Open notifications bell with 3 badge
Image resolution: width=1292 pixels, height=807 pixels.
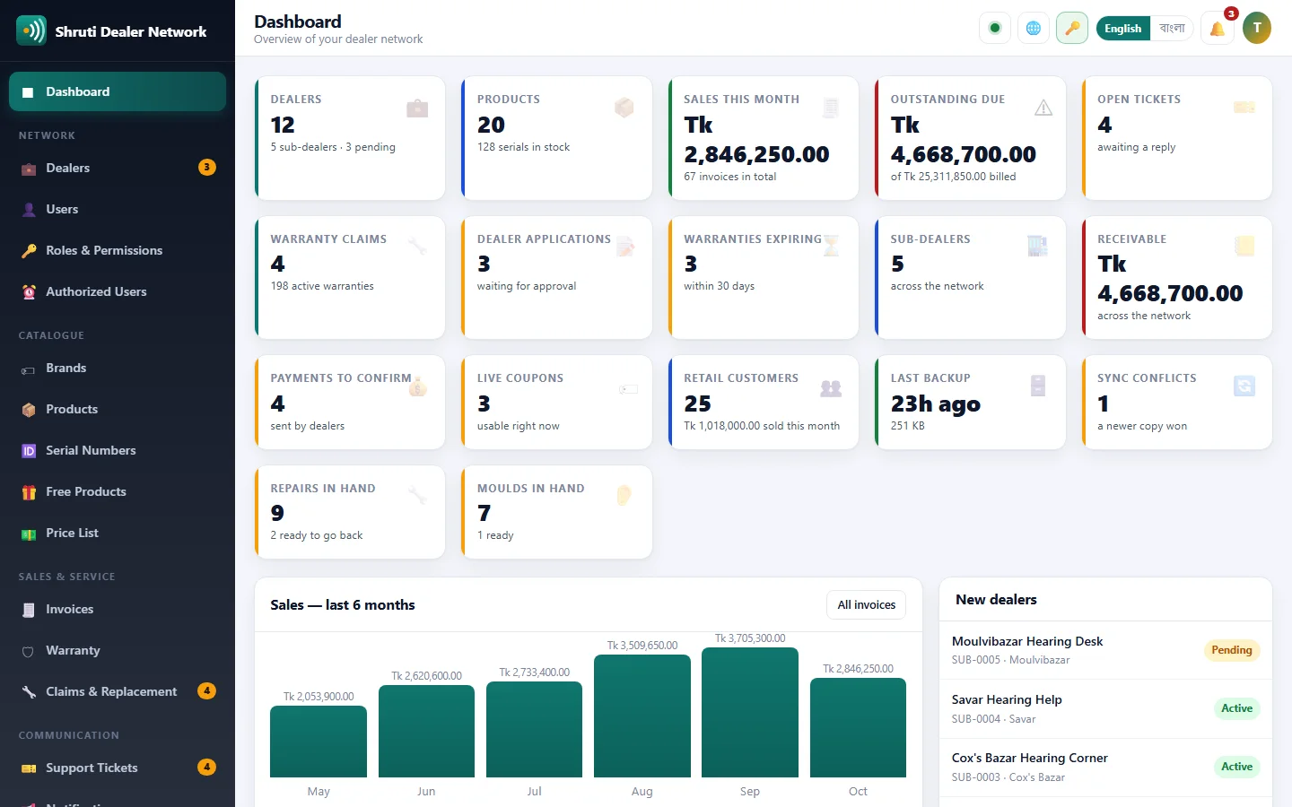coord(1218,28)
